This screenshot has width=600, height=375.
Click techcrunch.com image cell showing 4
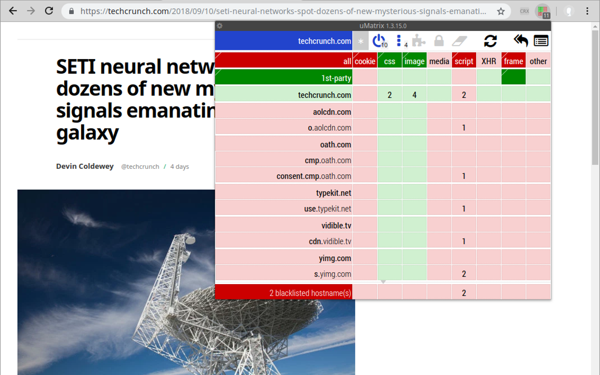pos(414,94)
